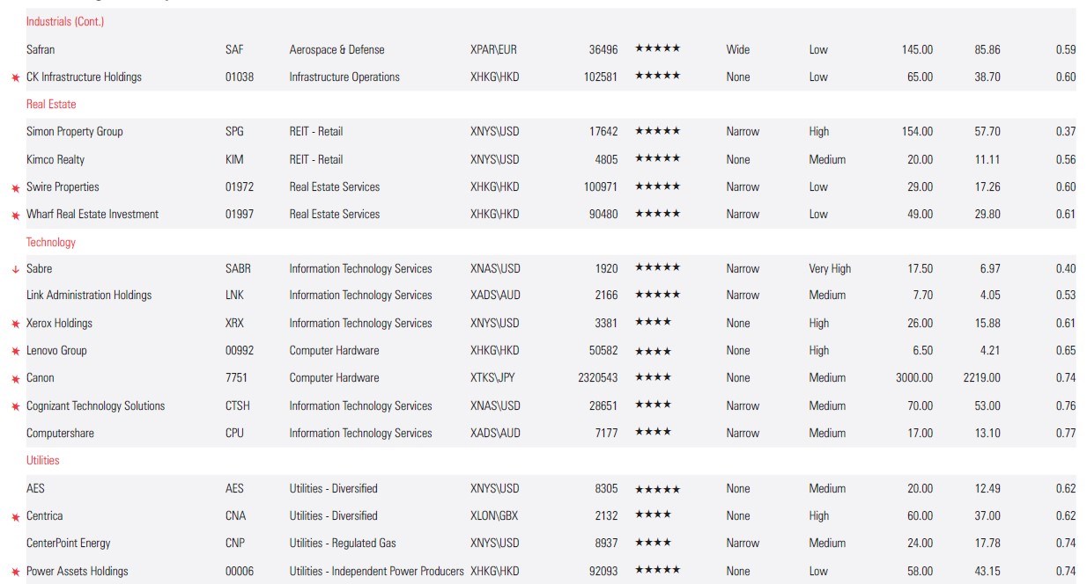Click the four-star rating in the Computershare row
1087x584 pixels.
coord(653,433)
